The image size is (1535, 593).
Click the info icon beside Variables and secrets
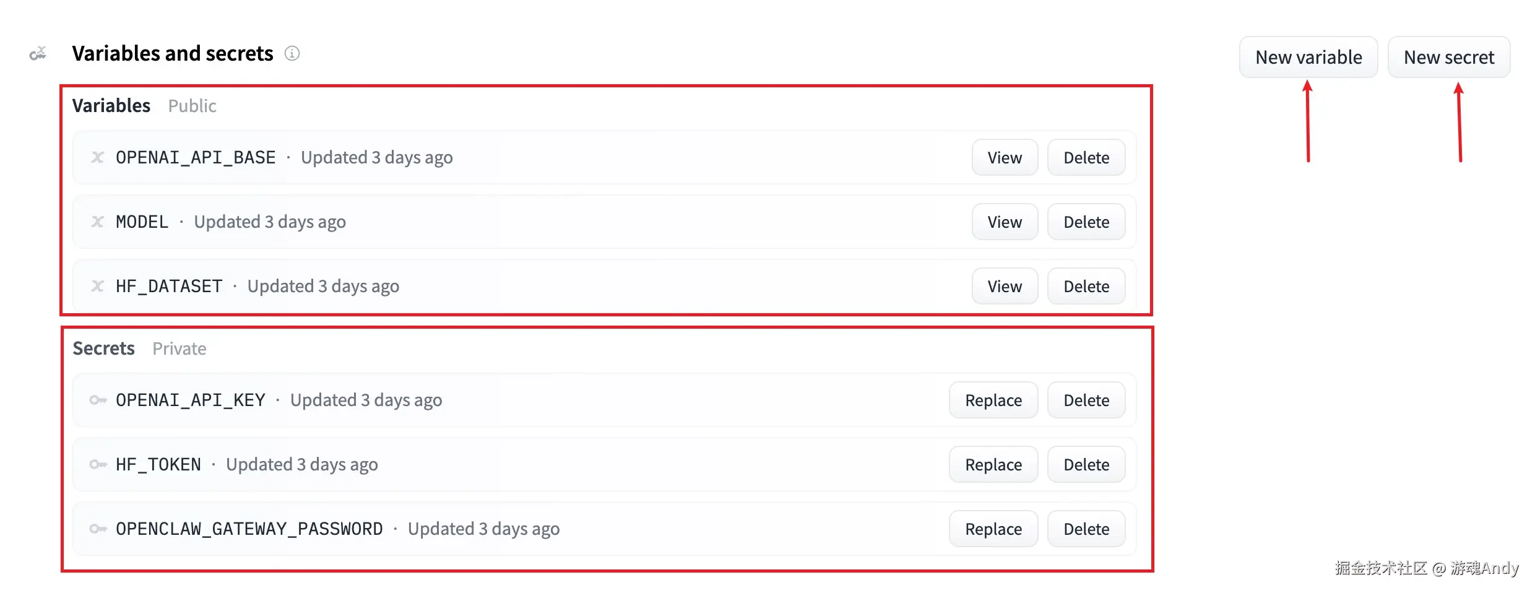pyautogui.click(x=292, y=54)
